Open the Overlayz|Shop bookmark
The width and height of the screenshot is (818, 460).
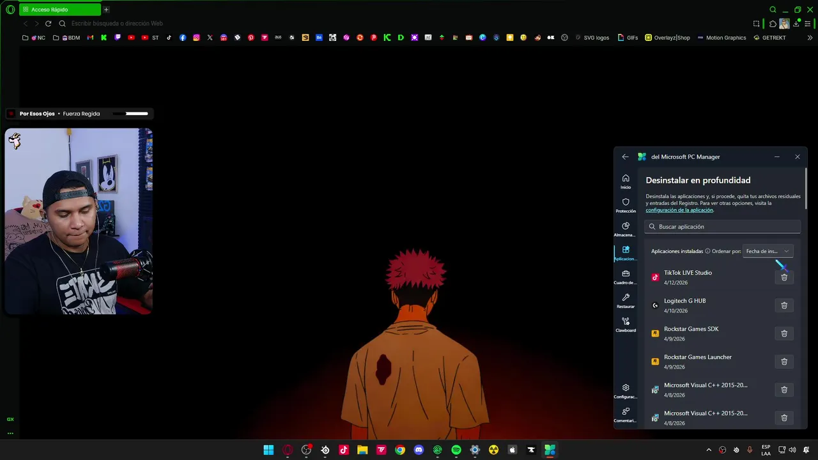tap(667, 38)
